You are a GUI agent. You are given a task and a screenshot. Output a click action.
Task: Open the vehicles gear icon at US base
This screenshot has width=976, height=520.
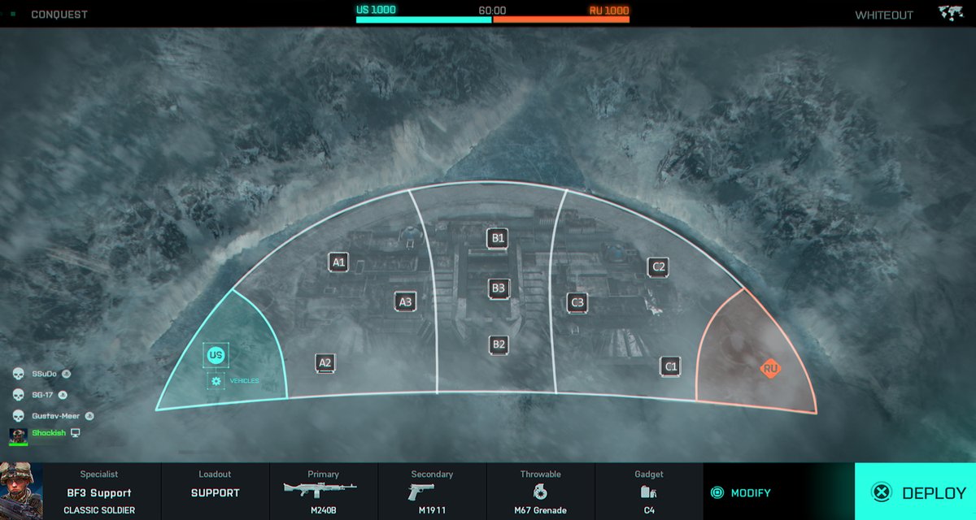coord(216,380)
